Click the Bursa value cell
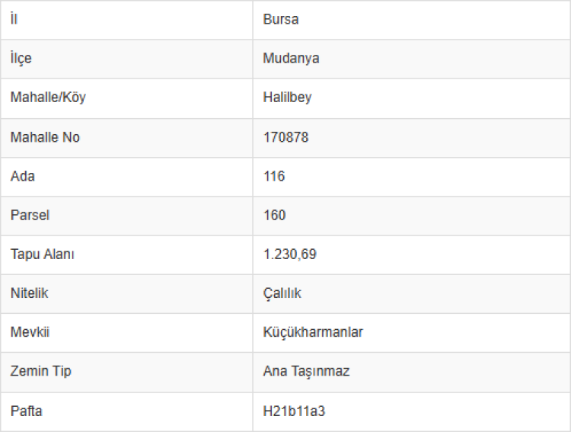The width and height of the screenshot is (571, 432). [281, 20]
